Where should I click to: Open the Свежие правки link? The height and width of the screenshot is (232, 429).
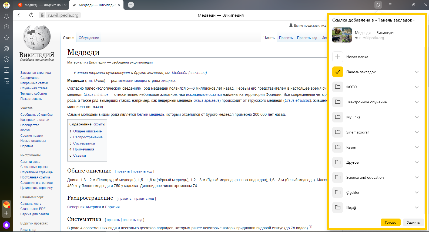pyautogui.click(x=32, y=136)
